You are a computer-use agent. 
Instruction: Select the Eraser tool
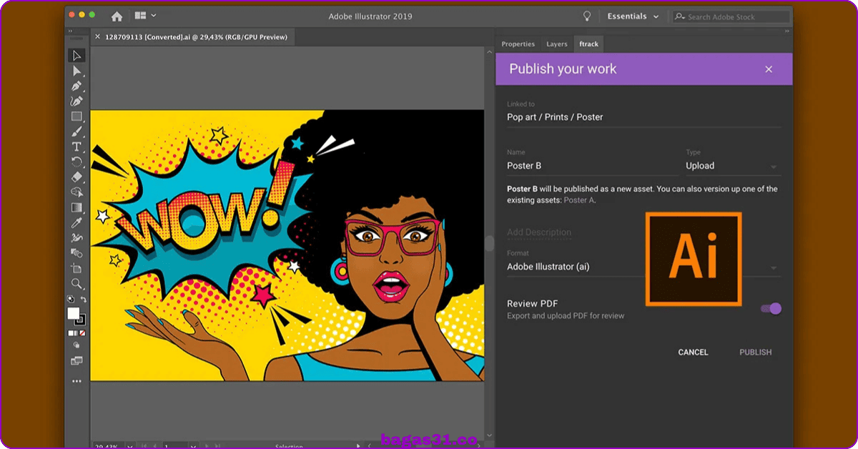[77, 177]
